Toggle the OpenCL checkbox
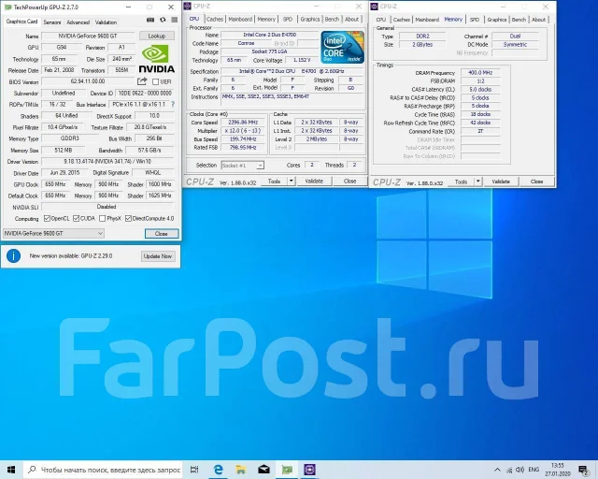598x479 pixels. [47, 219]
